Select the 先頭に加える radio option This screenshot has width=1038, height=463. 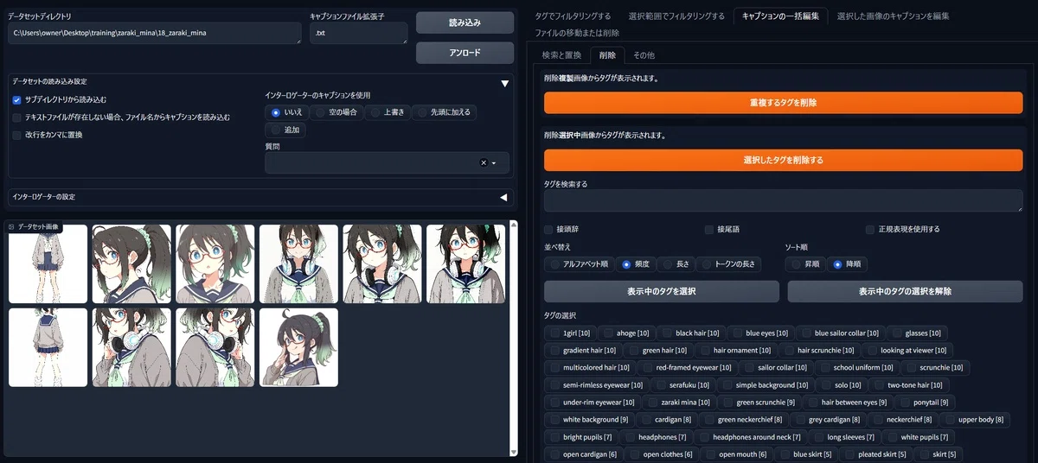[444, 112]
